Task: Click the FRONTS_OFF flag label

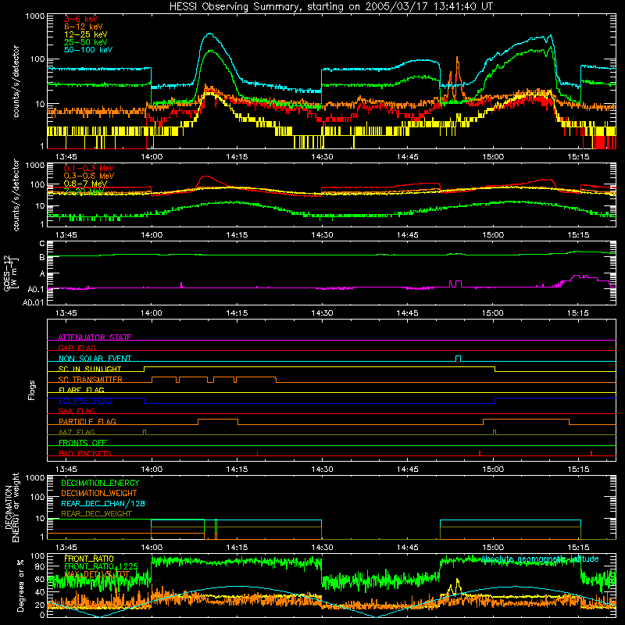Action: (x=83, y=442)
